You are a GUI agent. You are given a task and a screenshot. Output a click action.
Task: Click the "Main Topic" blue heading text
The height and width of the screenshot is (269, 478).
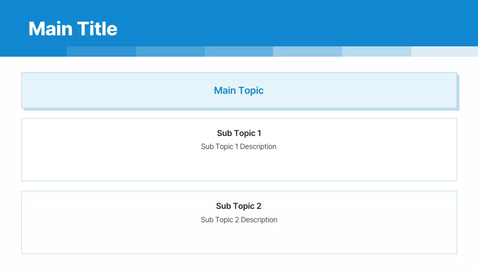[239, 90]
